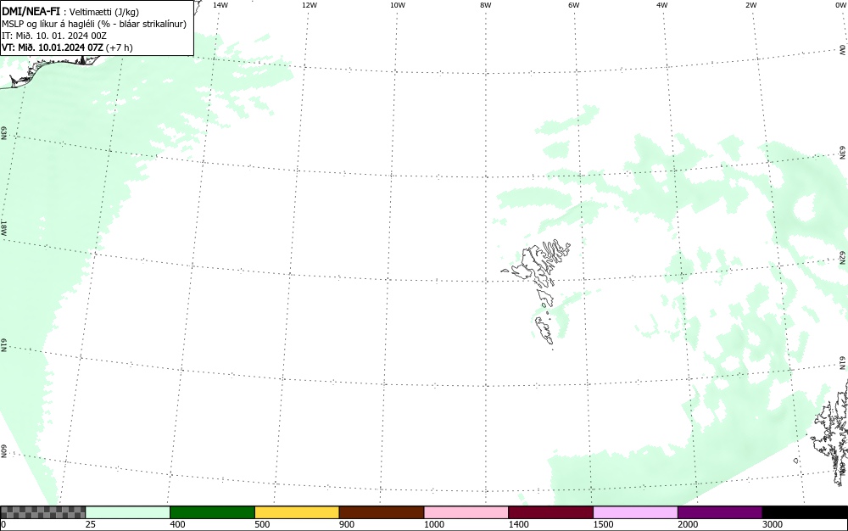The width and height of the screenshot is (848, 531).
Task: Click the yellow 500–900 legend swatch
Action: (297, 512)
